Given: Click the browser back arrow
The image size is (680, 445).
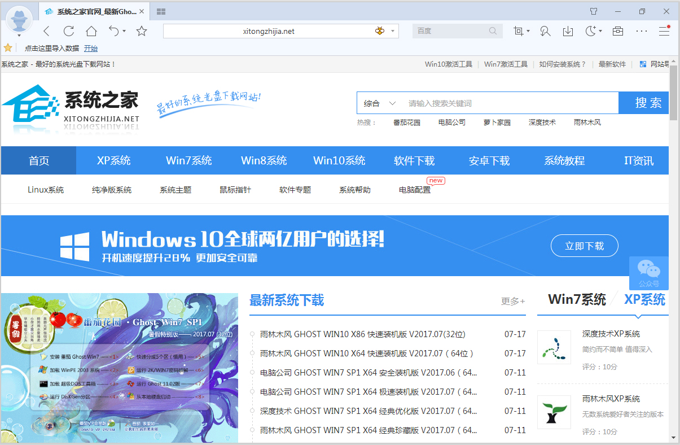Looking at the screenshot, I should [46, 31].
